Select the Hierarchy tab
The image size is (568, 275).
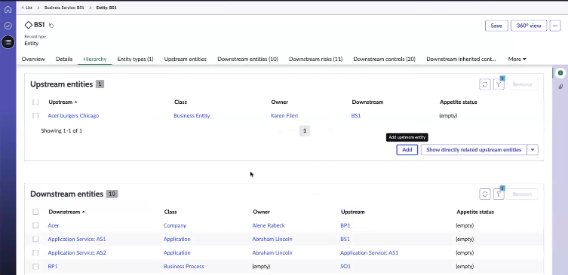pyautogui.click(x=95, y=59)
